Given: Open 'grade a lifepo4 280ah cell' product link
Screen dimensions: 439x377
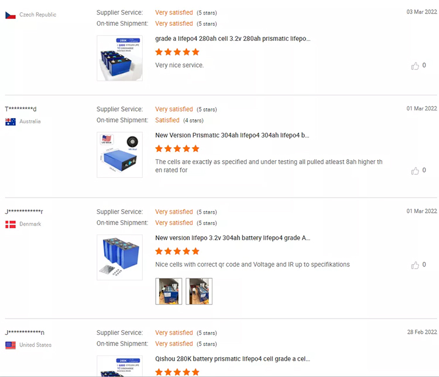Looking at the screenshot, I should click(x=232, y=39).
